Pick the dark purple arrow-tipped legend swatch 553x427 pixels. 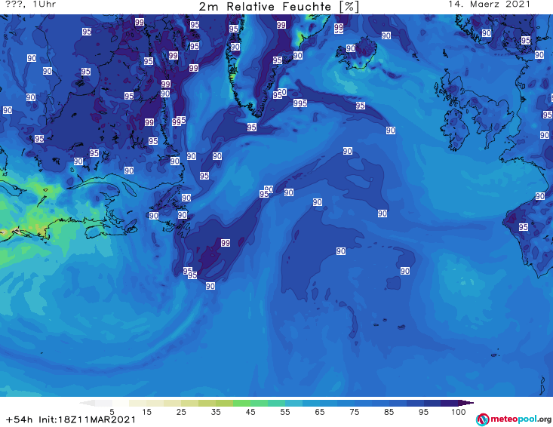coord(466,403)
